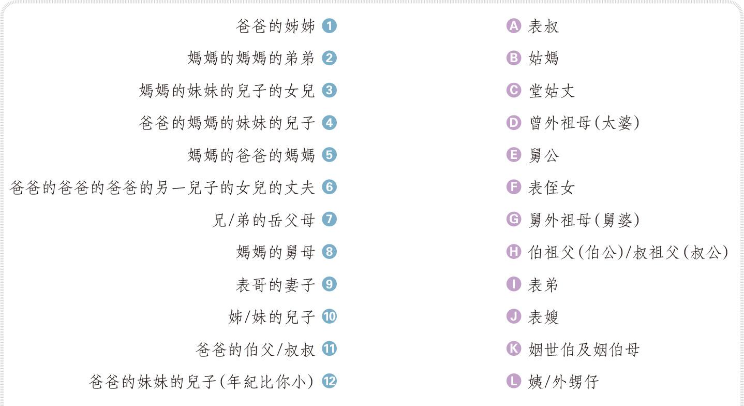
Task: Click the answer 表姪女
Action: [551, 187]
